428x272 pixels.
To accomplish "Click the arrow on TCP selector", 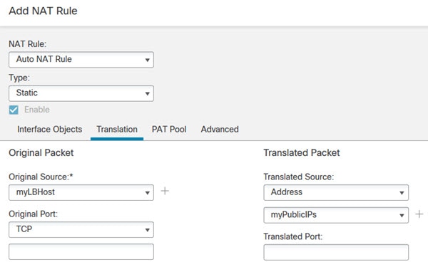I will tap(147, 230).
